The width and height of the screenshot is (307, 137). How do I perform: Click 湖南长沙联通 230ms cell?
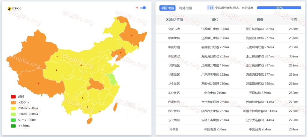(x=215, y=84)
